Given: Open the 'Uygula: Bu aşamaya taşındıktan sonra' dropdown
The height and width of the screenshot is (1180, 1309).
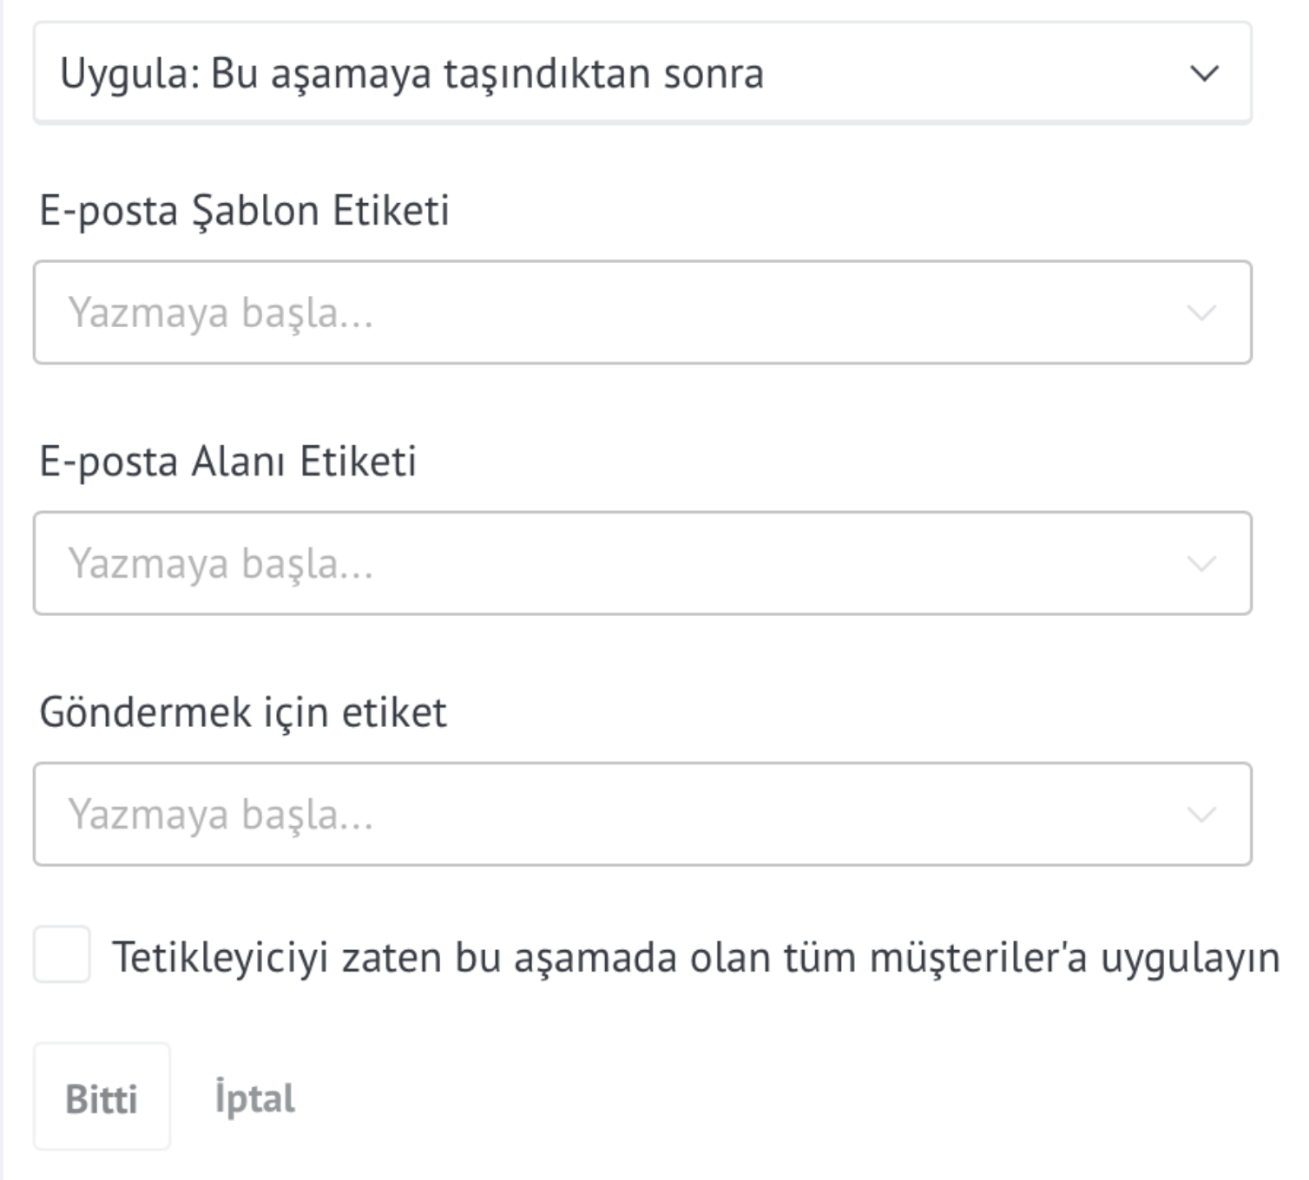Looking at the screenshot, I should (x=642, y=73).
